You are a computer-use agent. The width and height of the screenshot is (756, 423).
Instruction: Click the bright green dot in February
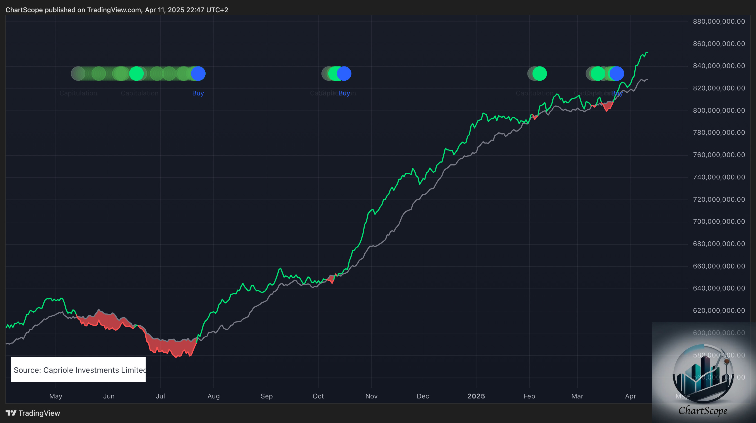(540, 74)
